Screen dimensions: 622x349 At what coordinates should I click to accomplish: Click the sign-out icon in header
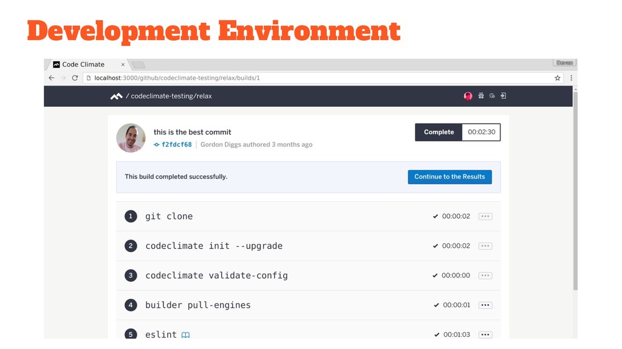point(503,96)
